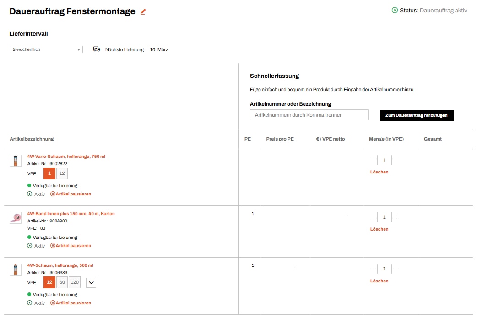This screenshot has width=483, height=319.
Task: Open the 4W-Band Innen plus thumbnail image
Action: pos(16,217)
